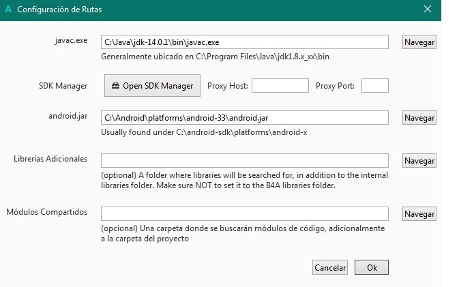Click the Módulos Compartidos folder field

pos(245,214)
